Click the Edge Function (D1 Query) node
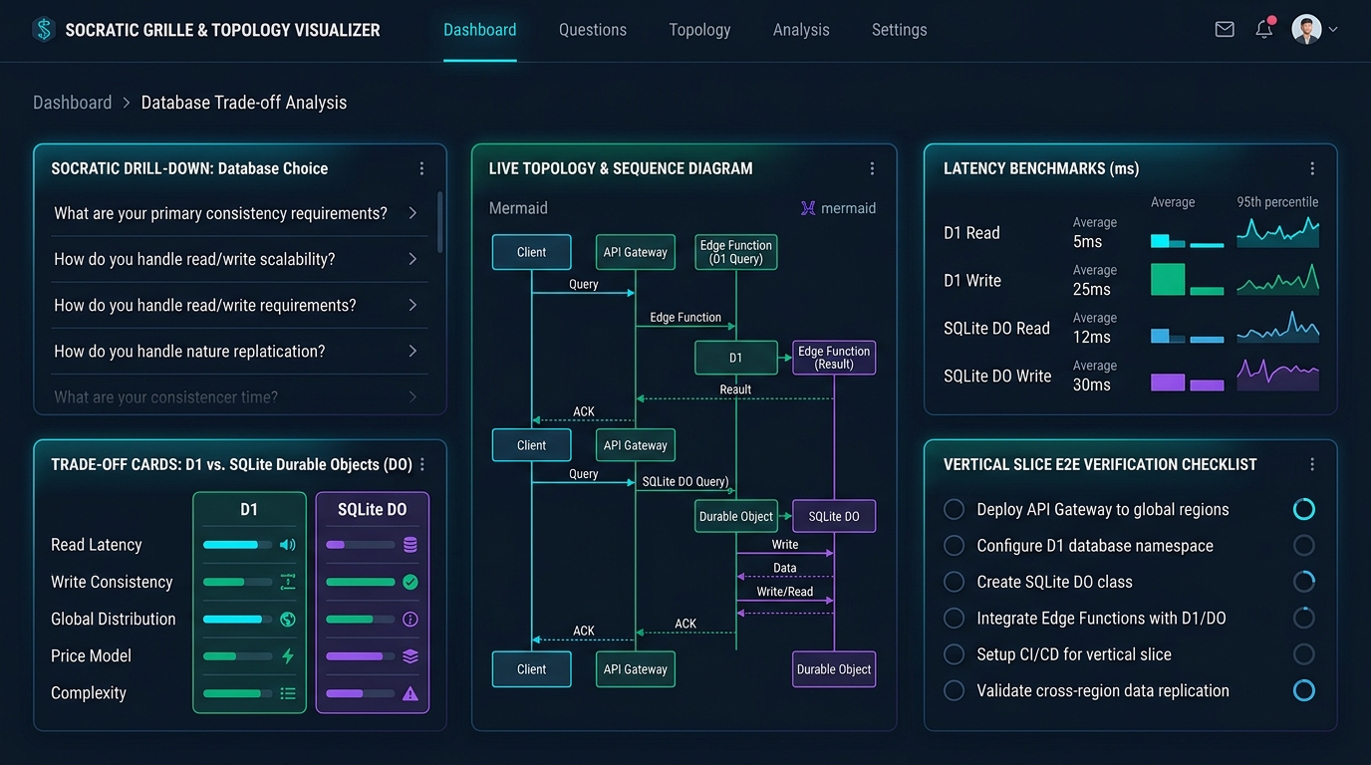The image size is (1371, 765). point(735,252)
